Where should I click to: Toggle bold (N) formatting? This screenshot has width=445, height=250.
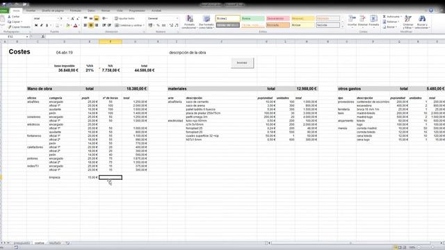(36, 26)
